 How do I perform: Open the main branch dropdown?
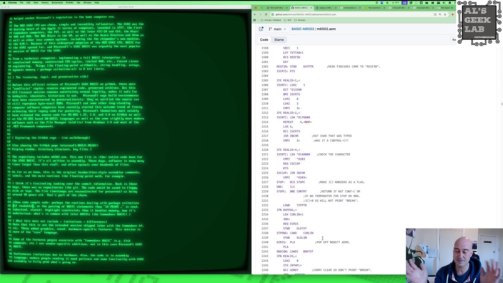(x=277, y=29)
